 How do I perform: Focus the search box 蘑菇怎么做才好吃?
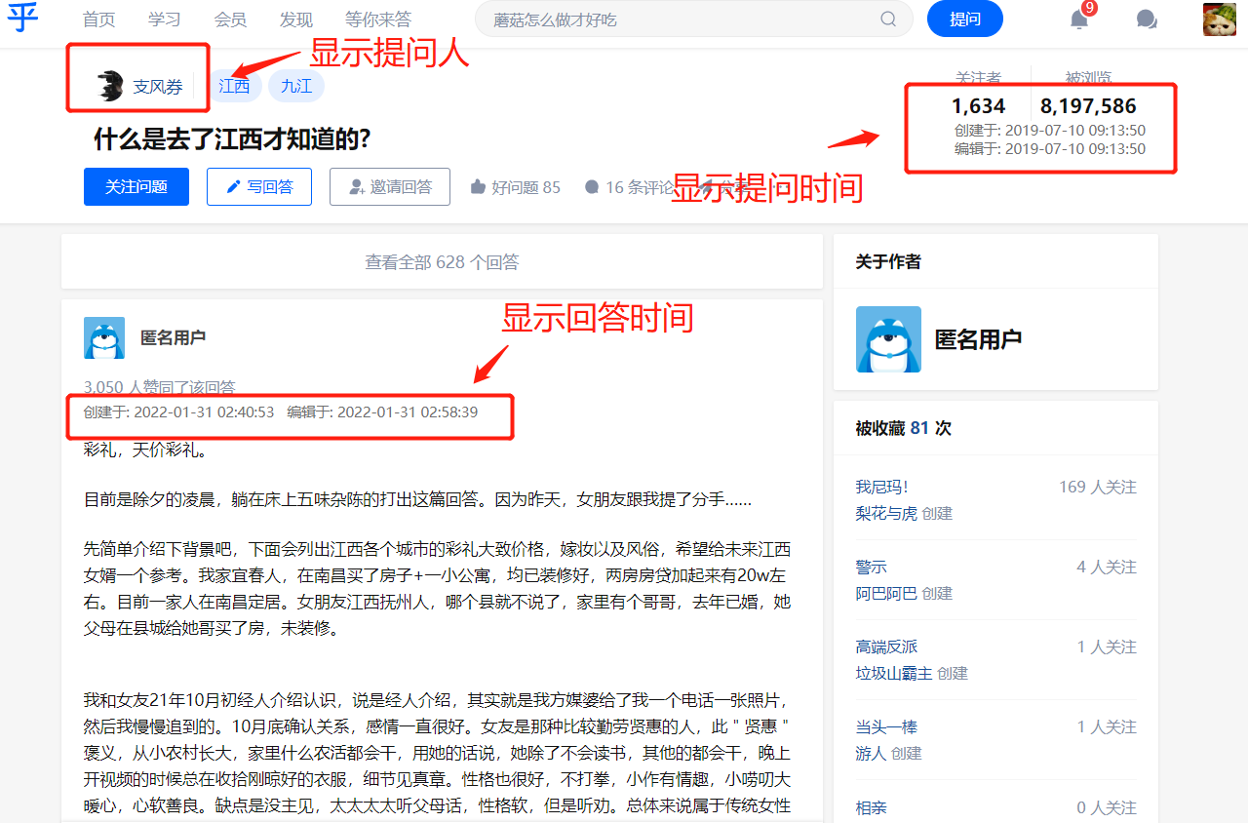click(673, 20)
